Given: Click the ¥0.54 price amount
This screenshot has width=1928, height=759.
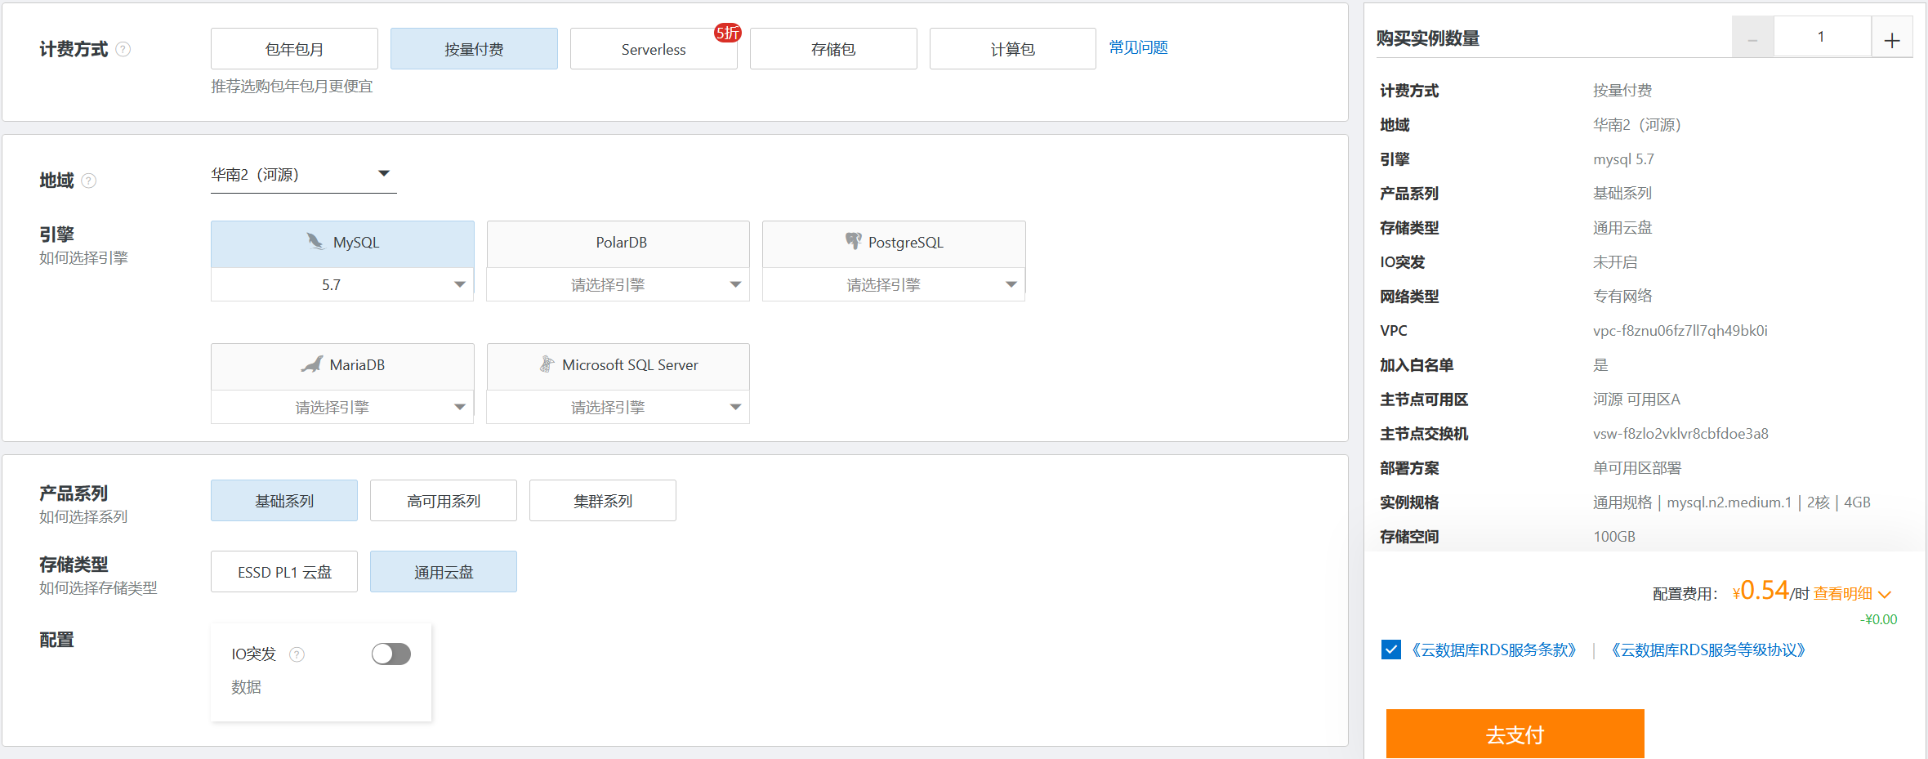Looking at the screenshot, I should tap(1761, 590).
